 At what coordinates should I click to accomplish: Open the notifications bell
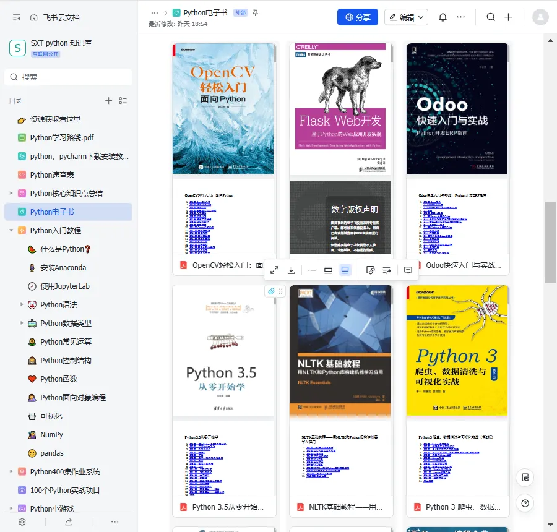coord(443,17)
